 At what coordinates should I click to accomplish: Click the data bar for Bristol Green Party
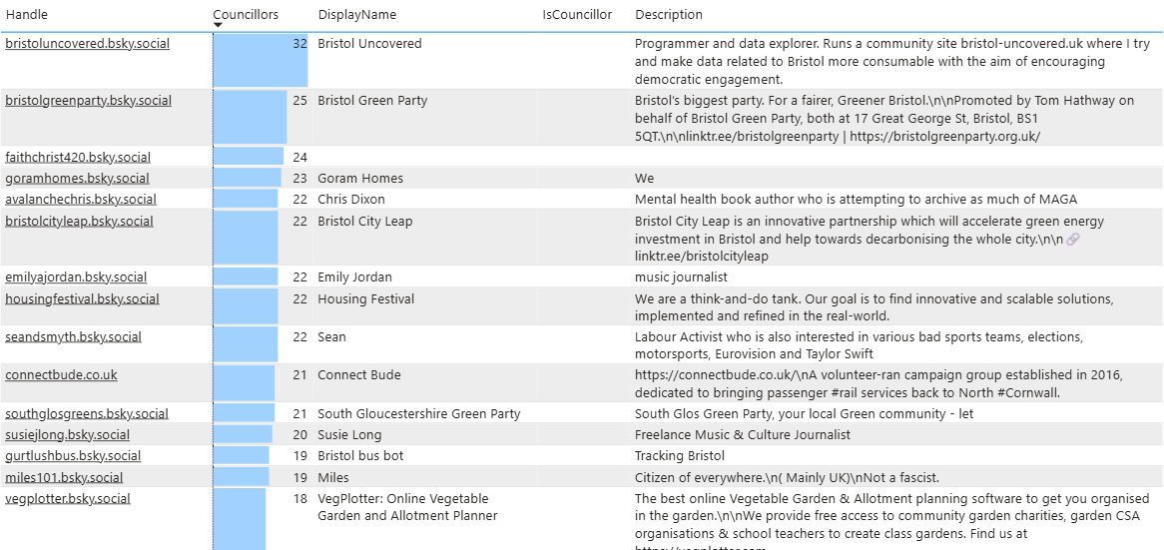click(x=250, y=118)
